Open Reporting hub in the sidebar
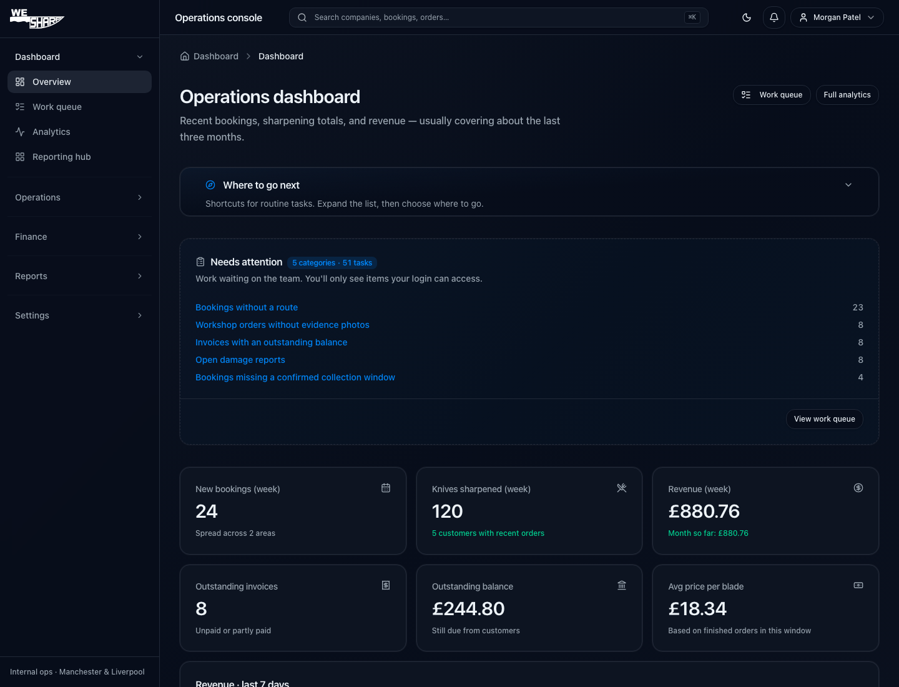899x687 pixels. (79, 157)
